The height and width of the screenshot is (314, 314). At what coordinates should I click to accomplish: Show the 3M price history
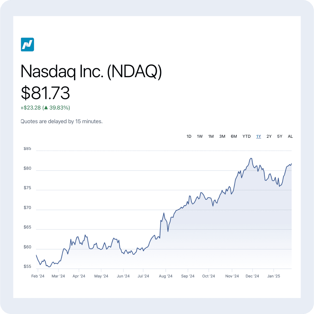[x=222, y=136]
